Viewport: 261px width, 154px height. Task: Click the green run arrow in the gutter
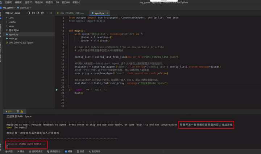pos(57,89)
